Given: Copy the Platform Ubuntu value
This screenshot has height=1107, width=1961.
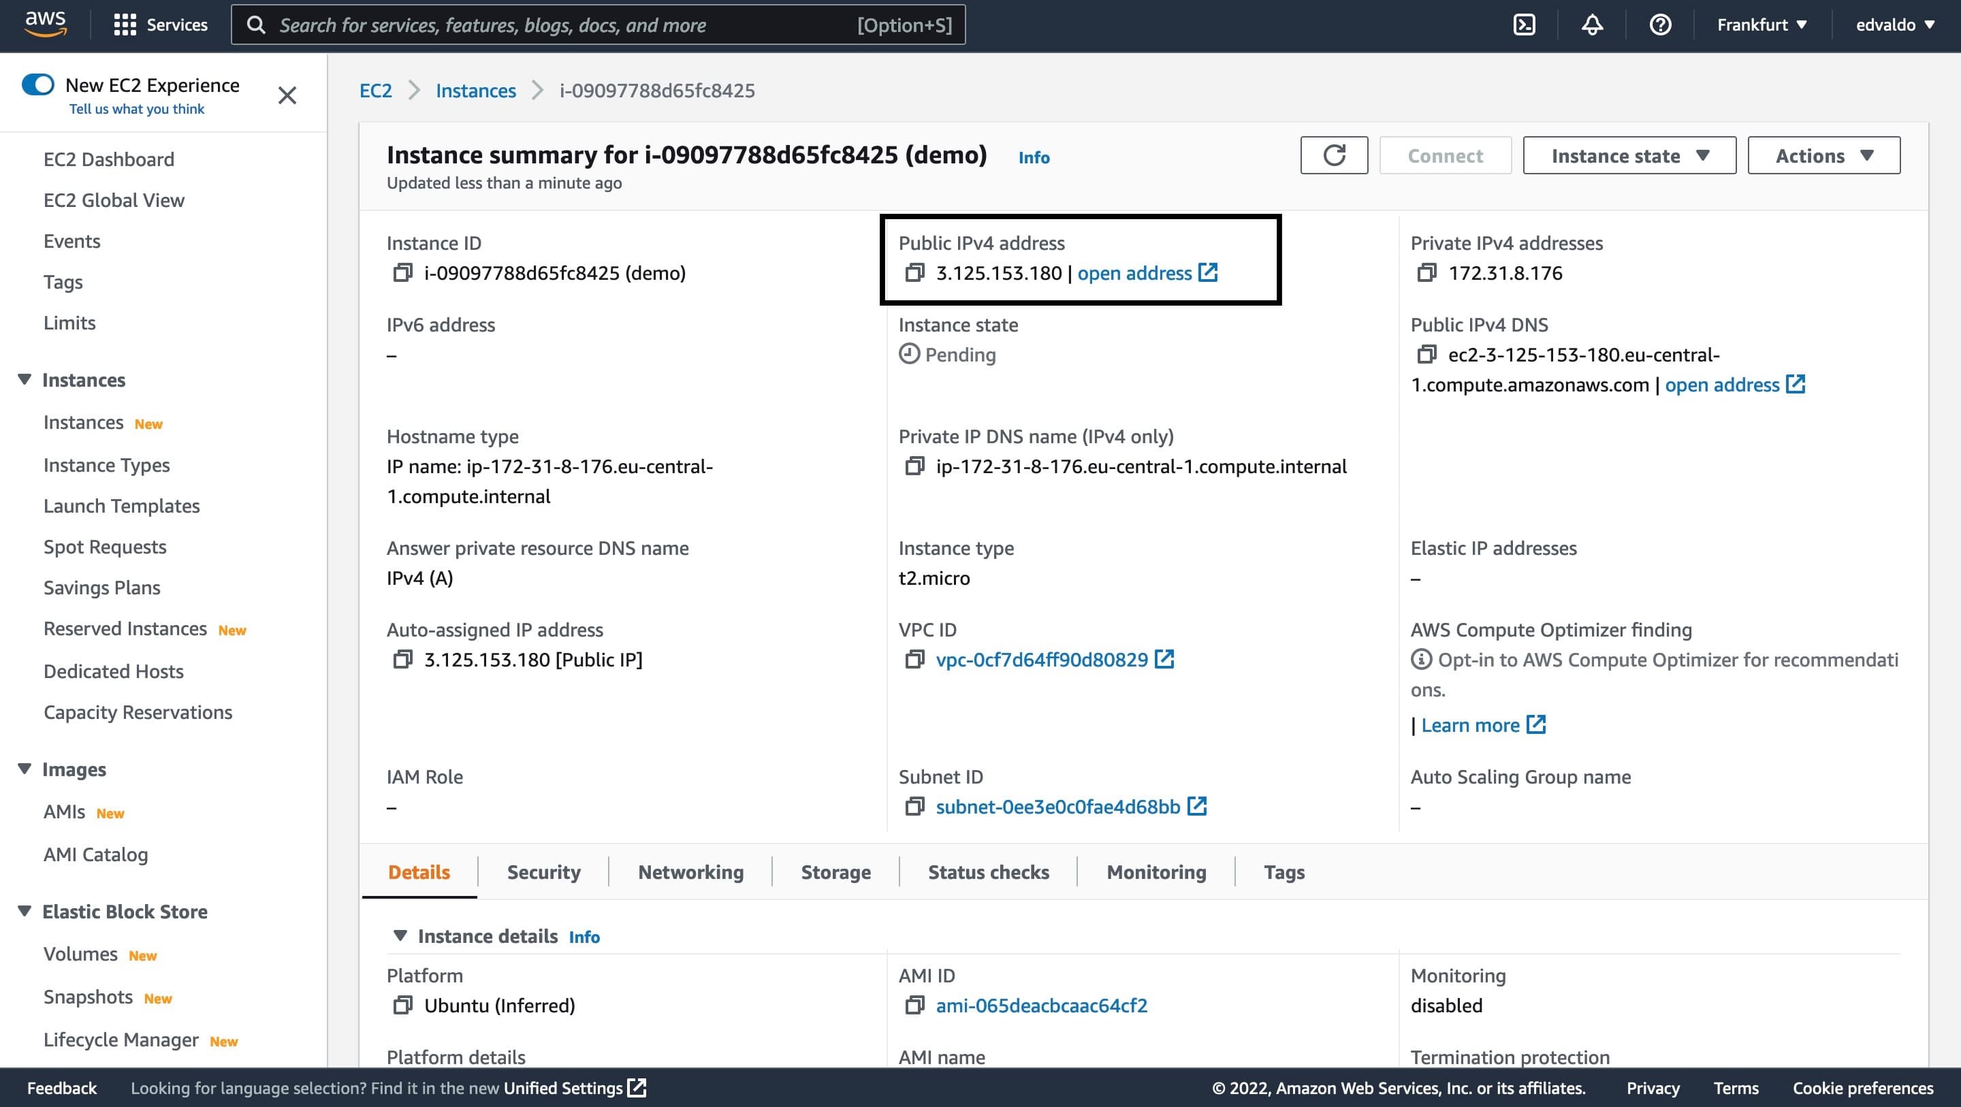Looking at the screenshot, I should tap(402, 1005).
